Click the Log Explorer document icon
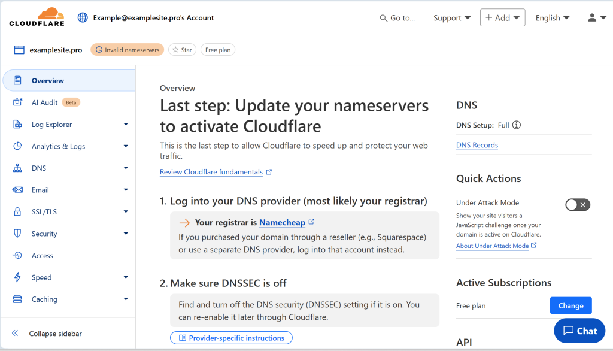Image resolution: width=613 pixels, height=351 pixels. (x=17, y=125)
